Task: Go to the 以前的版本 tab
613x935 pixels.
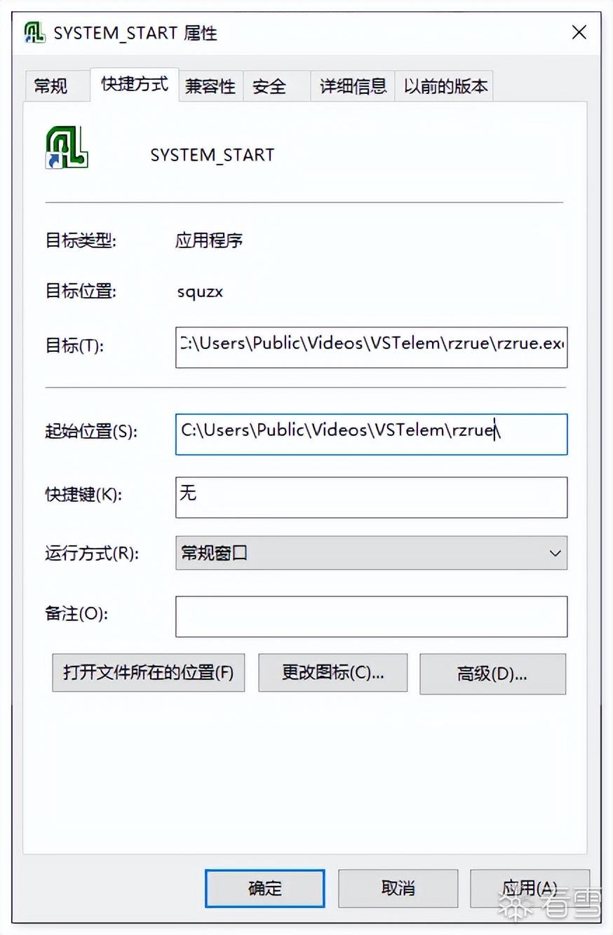Action: (445, 86)
